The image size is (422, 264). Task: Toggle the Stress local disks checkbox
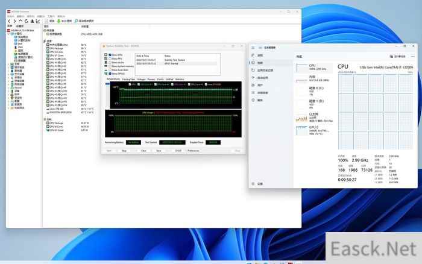pyautogui.click(x=110, y=70)
